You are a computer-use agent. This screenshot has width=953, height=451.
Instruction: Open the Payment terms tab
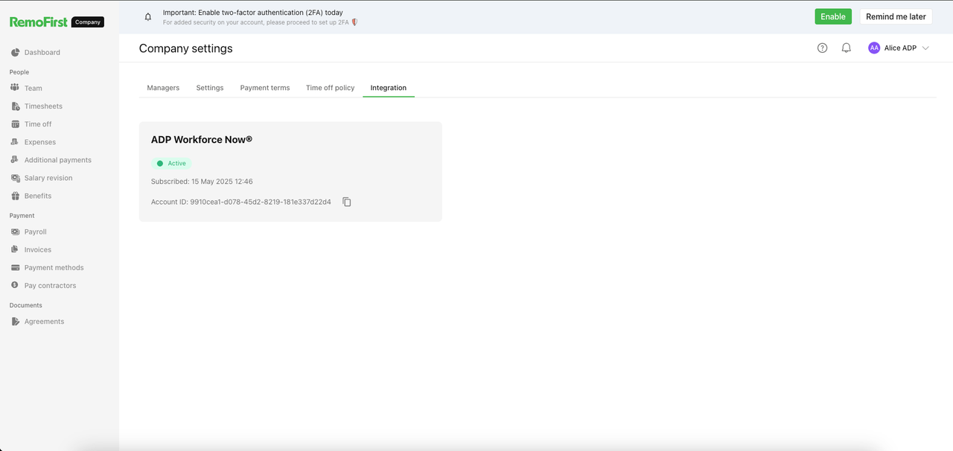(x=265, y=88)
